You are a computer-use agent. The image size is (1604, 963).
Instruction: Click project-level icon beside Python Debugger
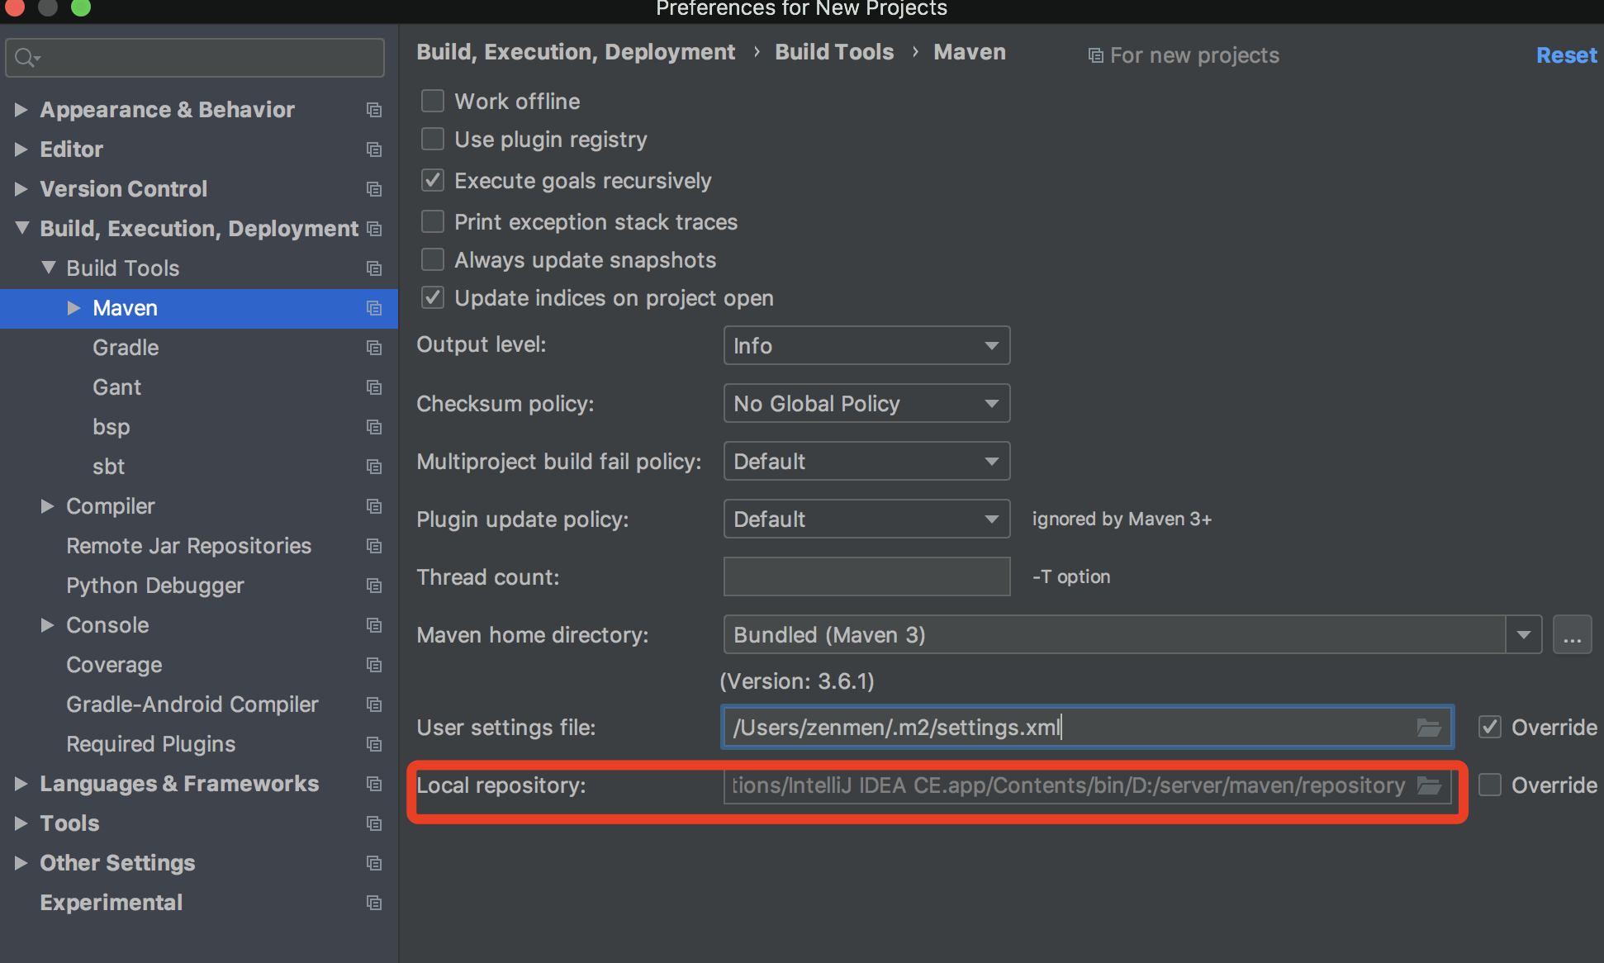click(374, 586)
